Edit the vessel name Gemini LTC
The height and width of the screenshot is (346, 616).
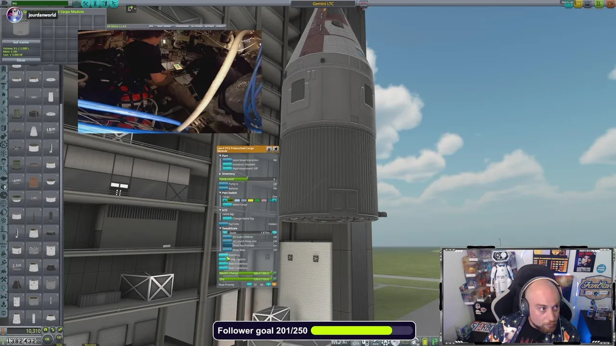pos(323,3)
